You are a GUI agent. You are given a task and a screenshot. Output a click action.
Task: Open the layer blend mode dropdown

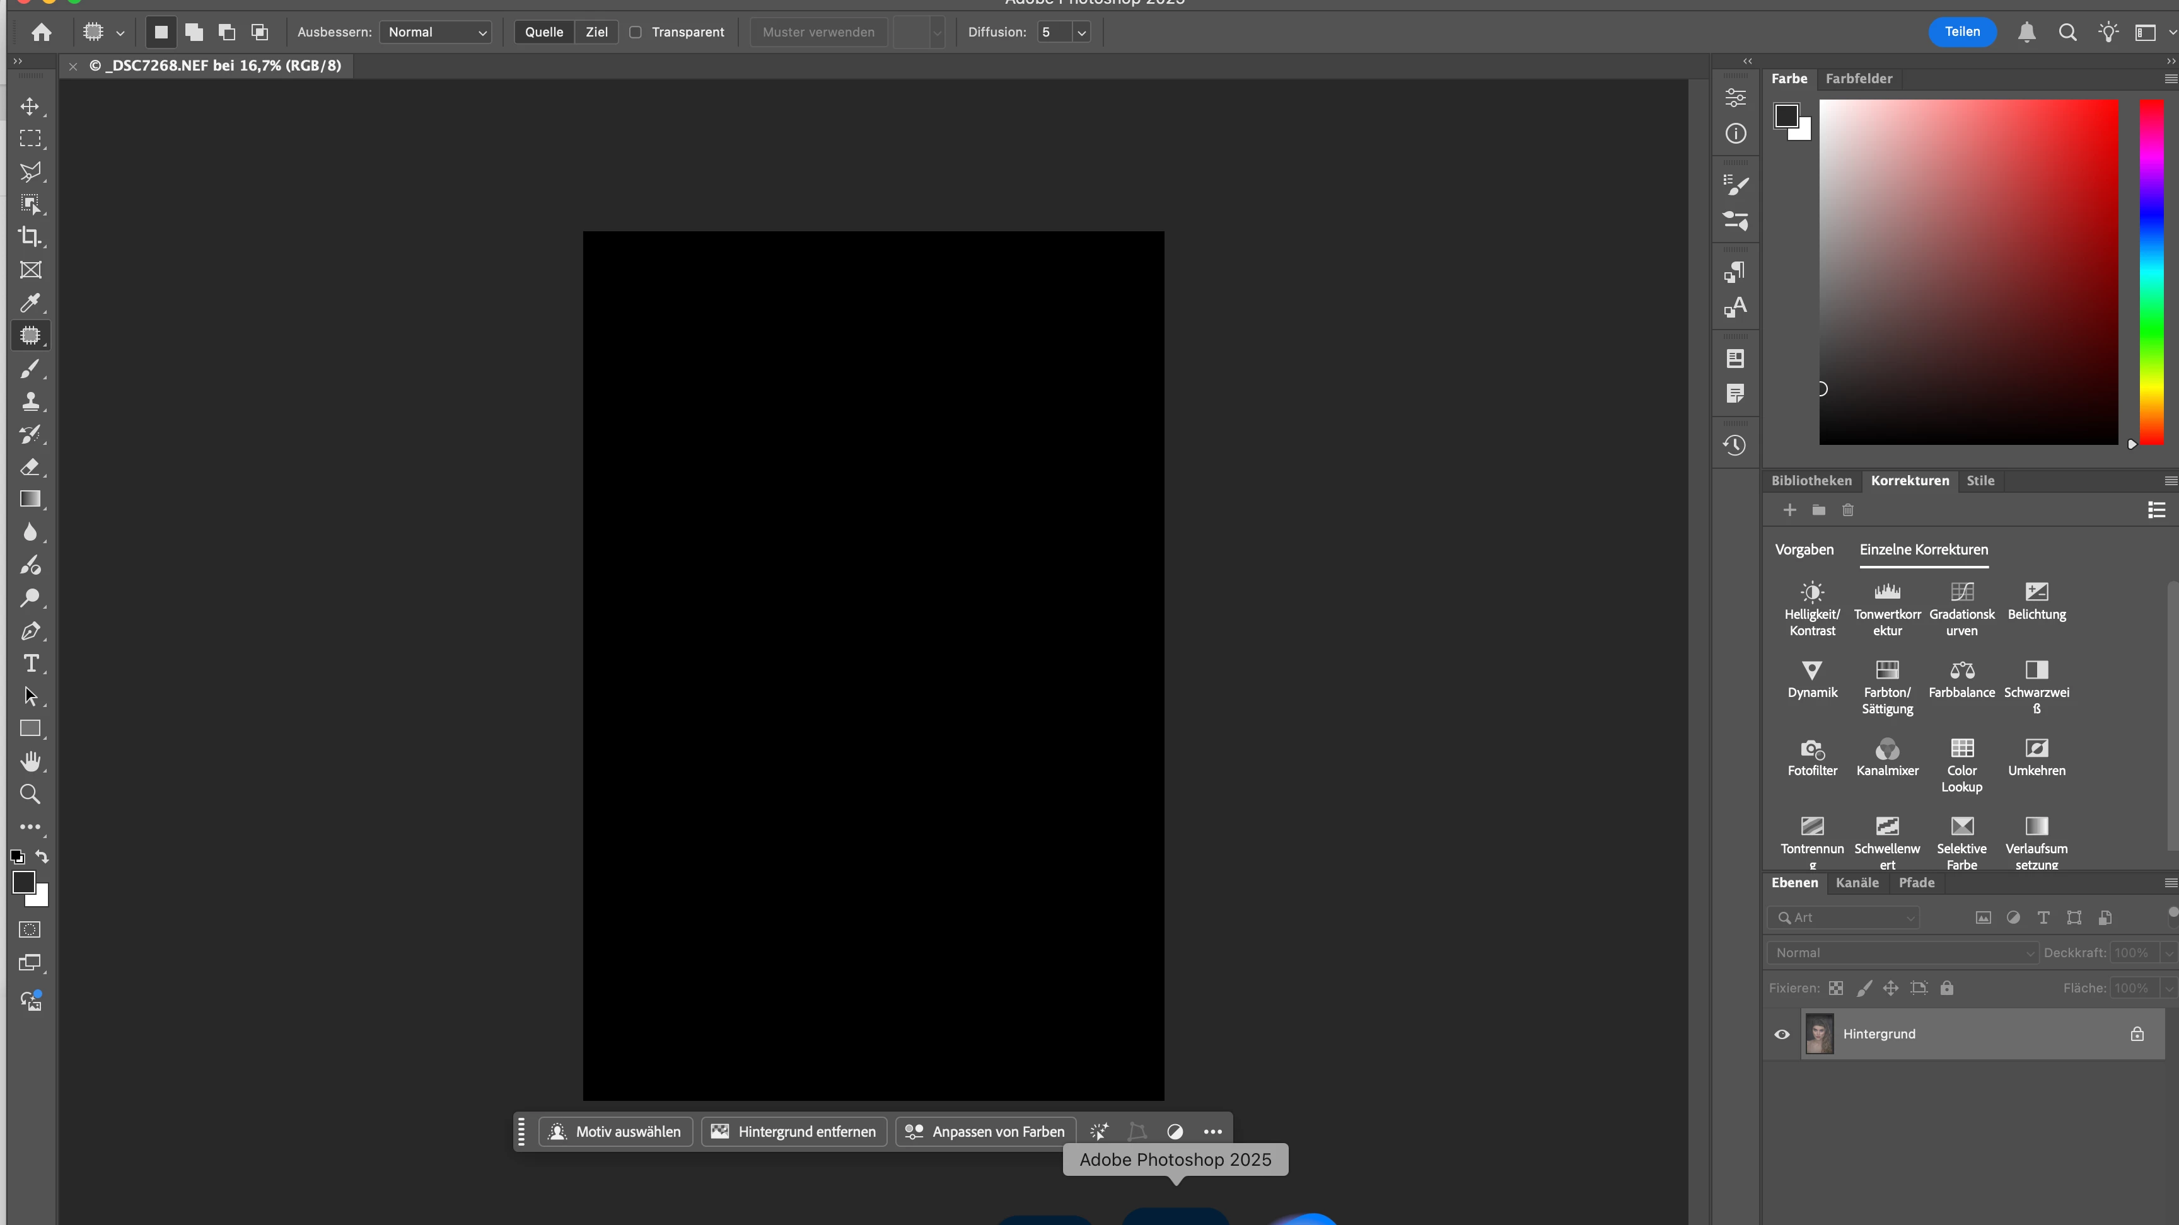pos(1902,953)
